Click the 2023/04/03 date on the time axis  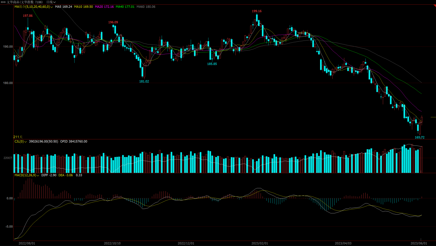pos(343,243)
